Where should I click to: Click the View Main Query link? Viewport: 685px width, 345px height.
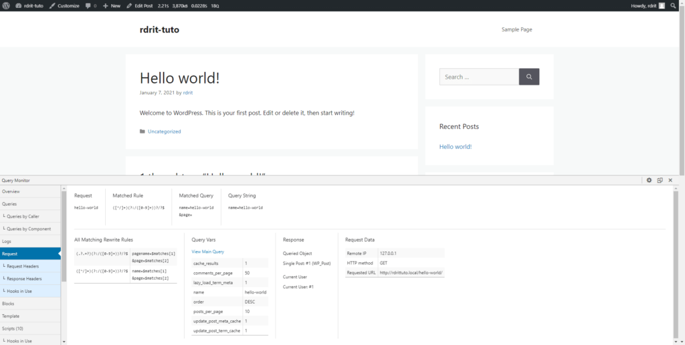coord(207,252)
